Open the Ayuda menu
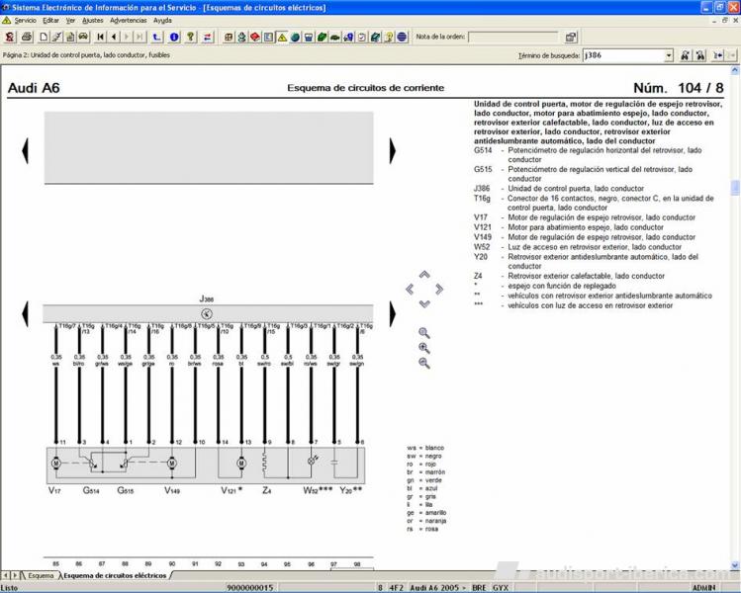Image resolution: width=741 pixels, height=593 pixels. click(x=162, y=21)
